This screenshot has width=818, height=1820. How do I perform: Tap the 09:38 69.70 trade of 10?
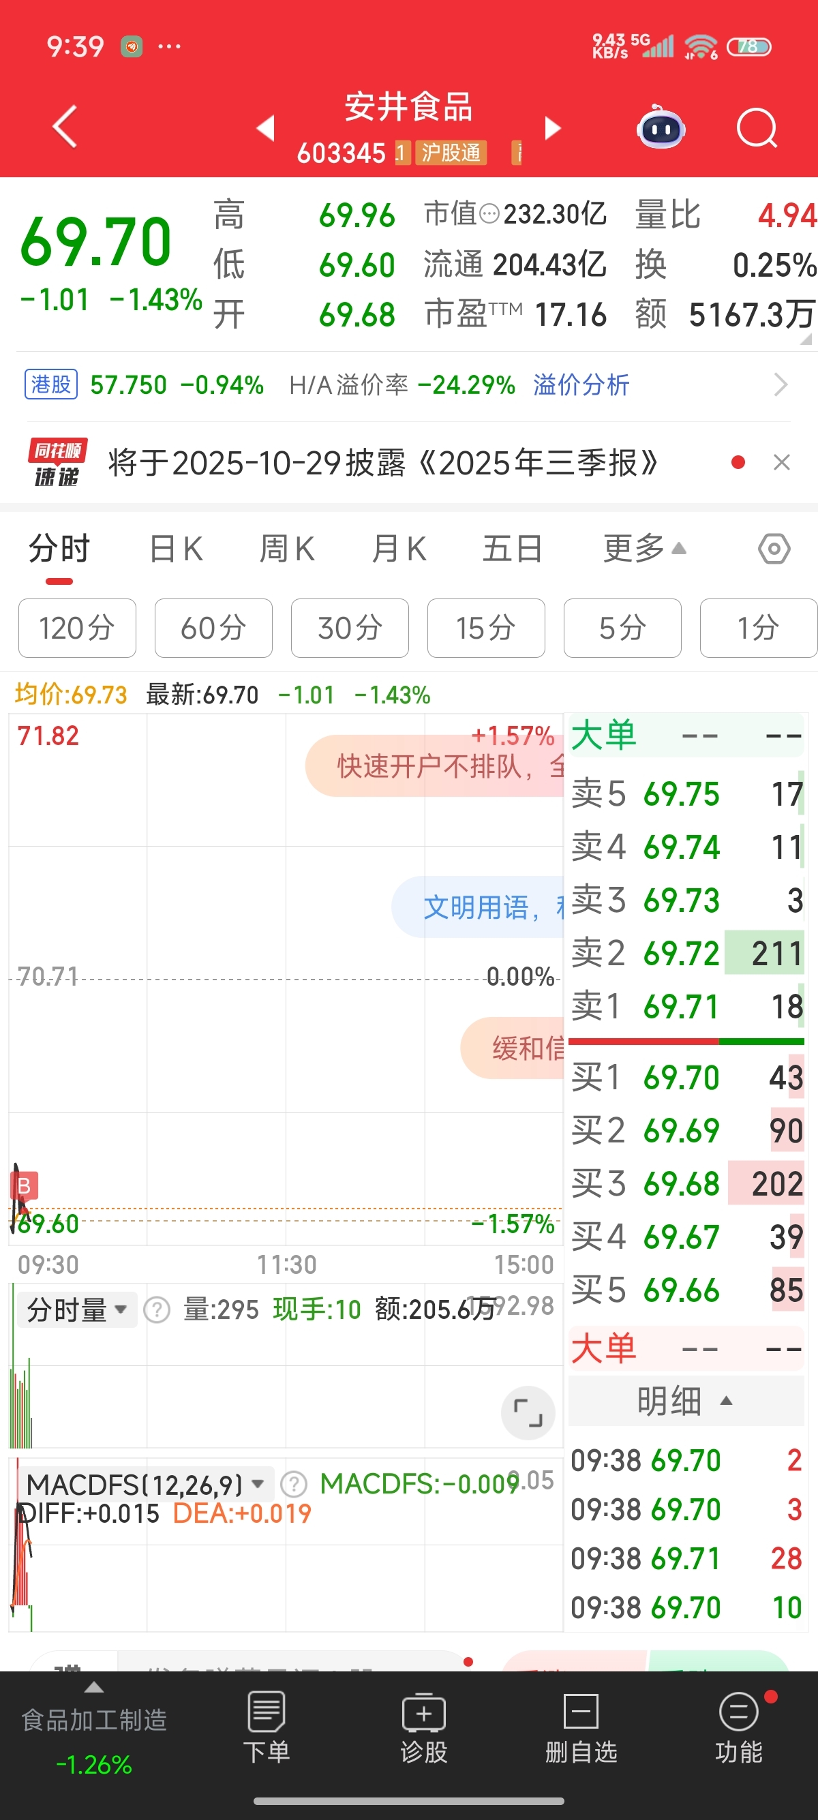[686, 1607]
